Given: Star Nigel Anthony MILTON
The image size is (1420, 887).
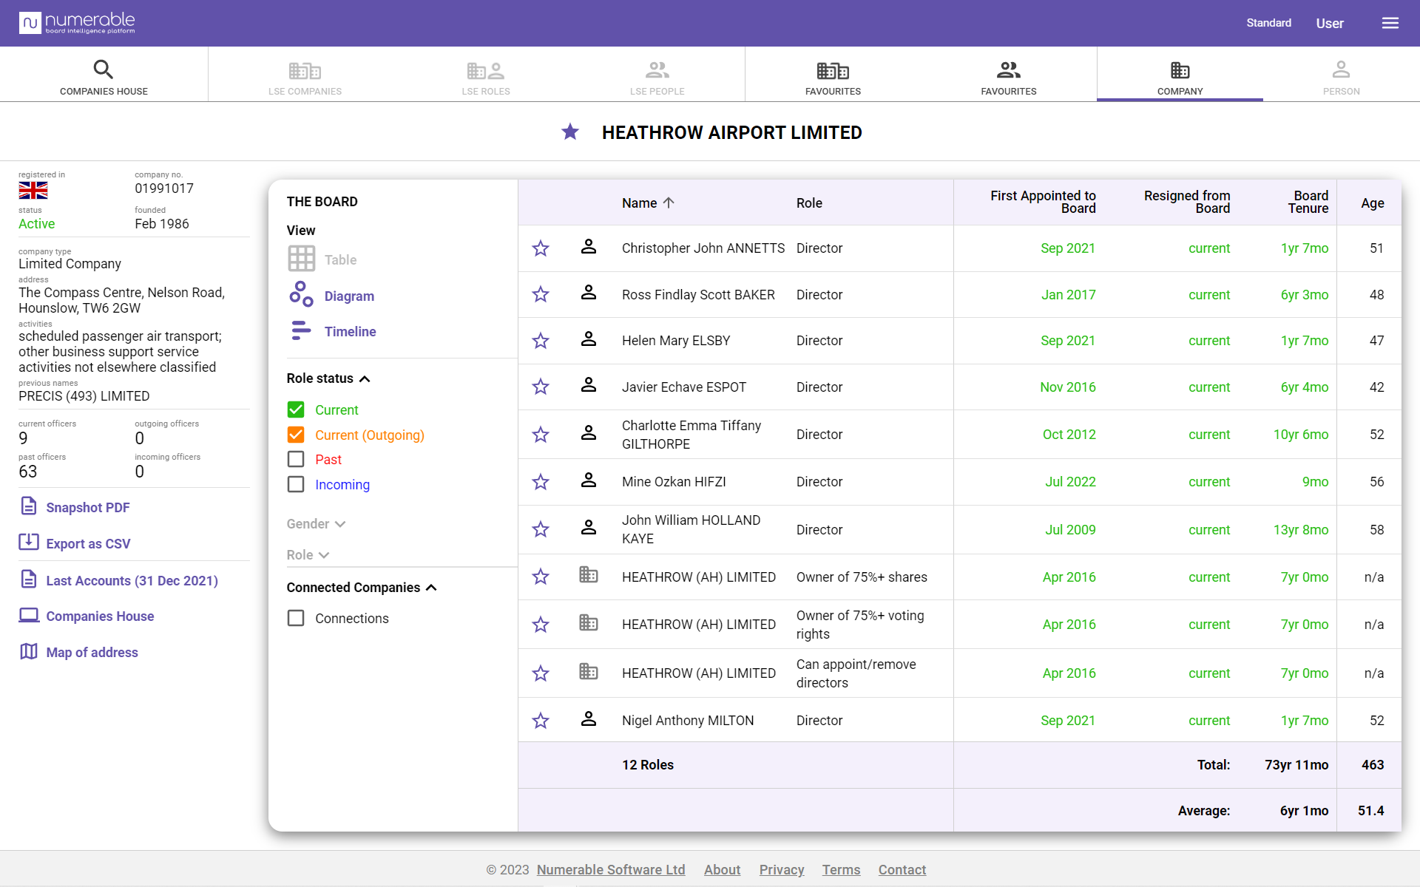Looking at the screenshot, I should pos(541,721).
